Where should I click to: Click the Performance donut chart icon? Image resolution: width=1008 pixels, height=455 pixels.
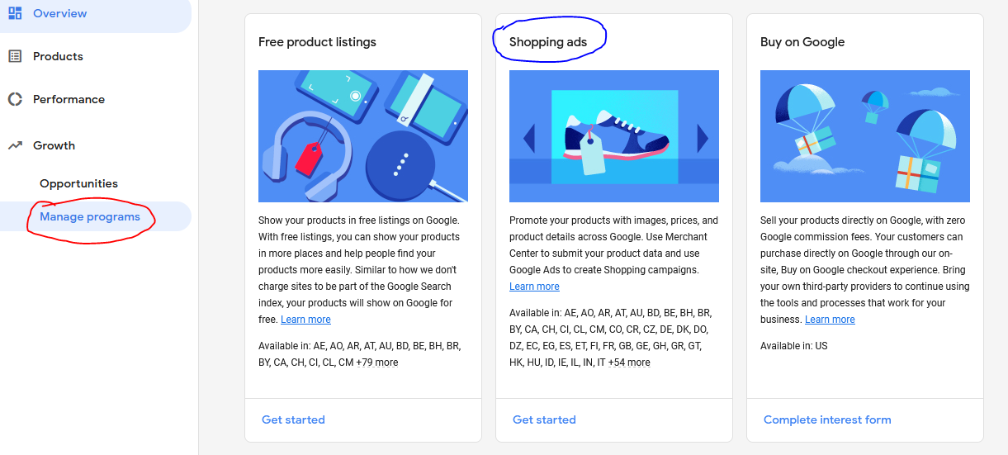(x=15, y=99)
